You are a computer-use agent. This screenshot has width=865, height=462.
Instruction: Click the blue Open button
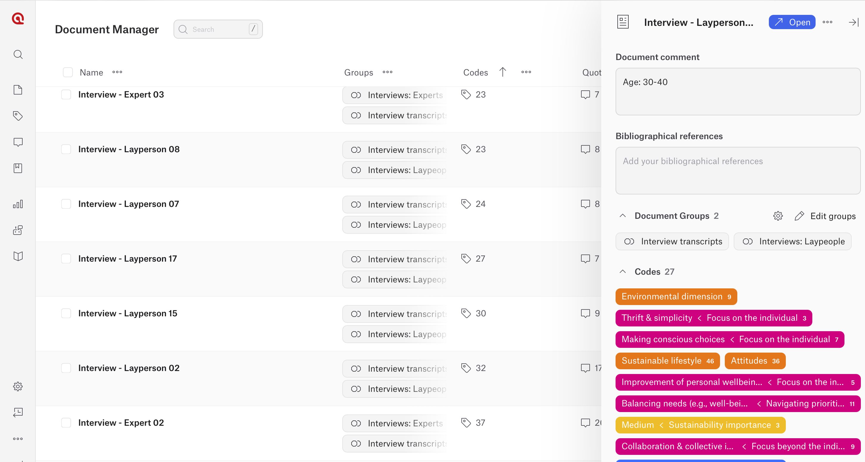792,22
